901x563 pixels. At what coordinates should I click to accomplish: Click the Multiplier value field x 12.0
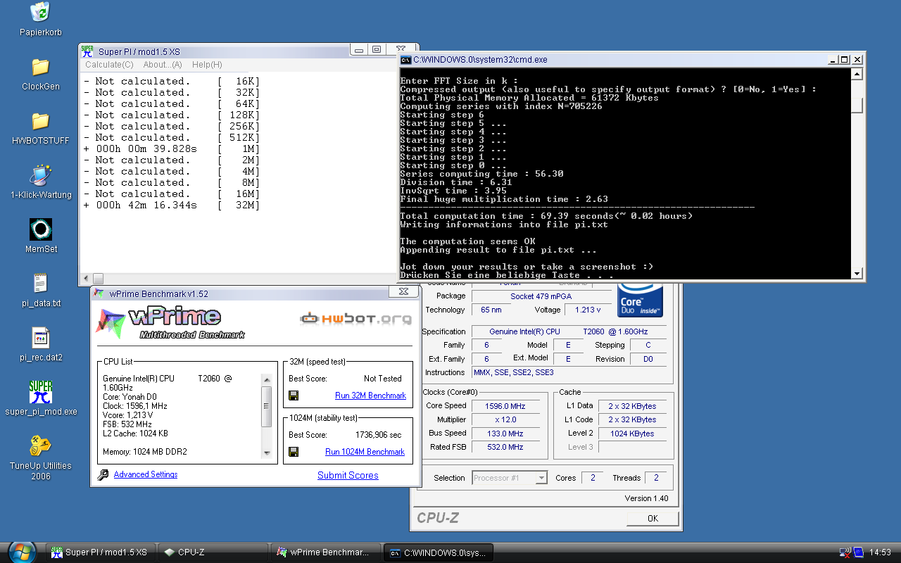coord(505,419)
